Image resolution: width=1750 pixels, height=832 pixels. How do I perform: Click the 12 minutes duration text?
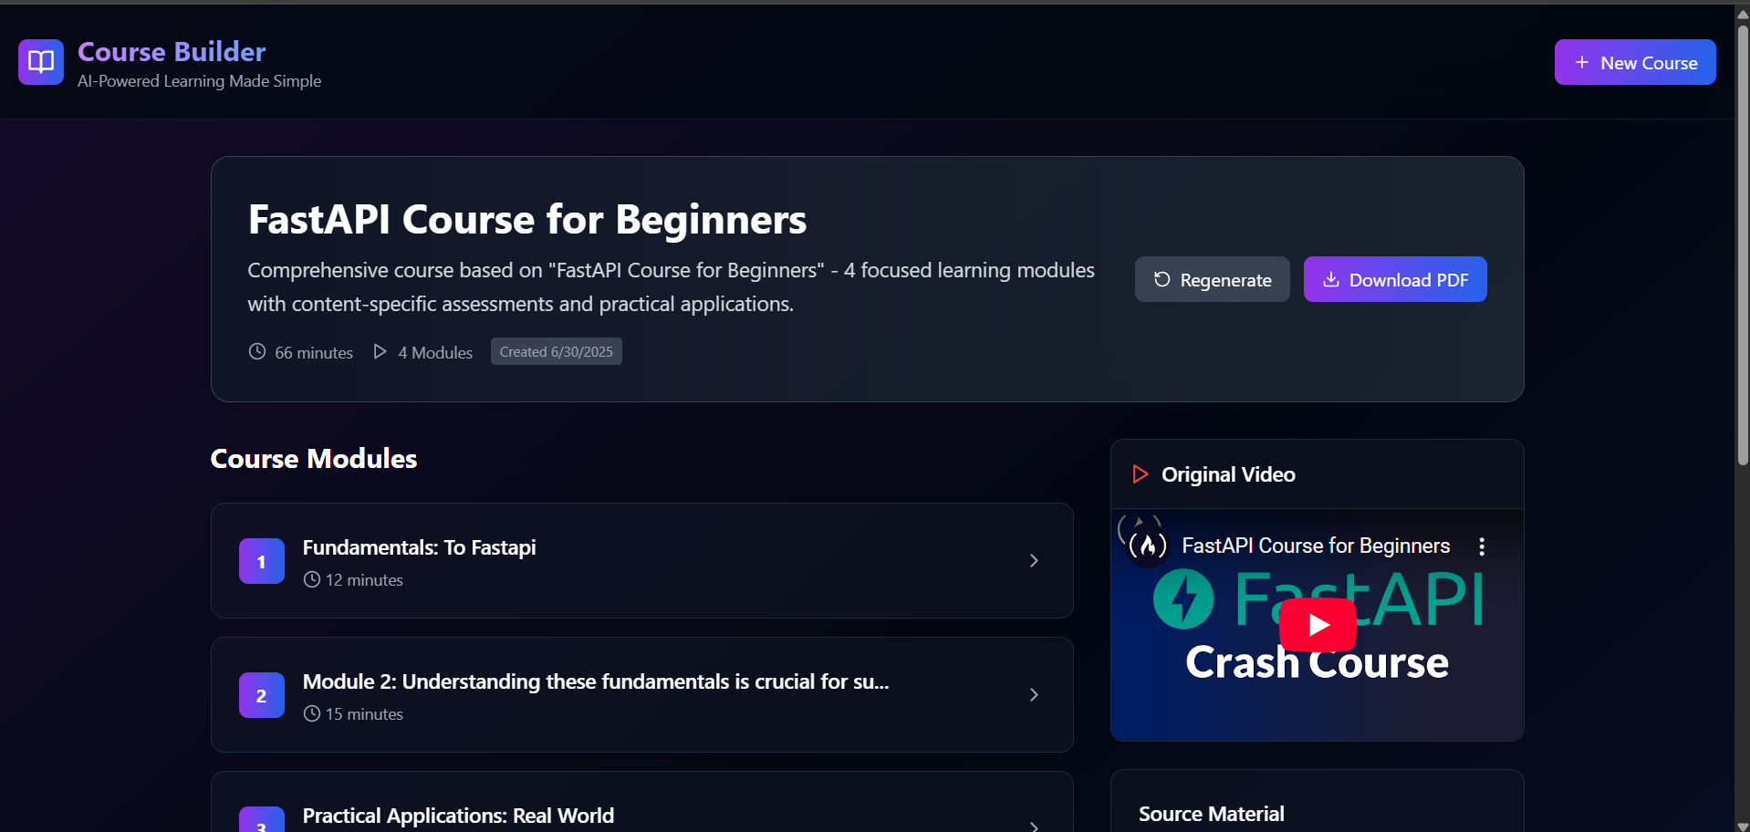364,579
